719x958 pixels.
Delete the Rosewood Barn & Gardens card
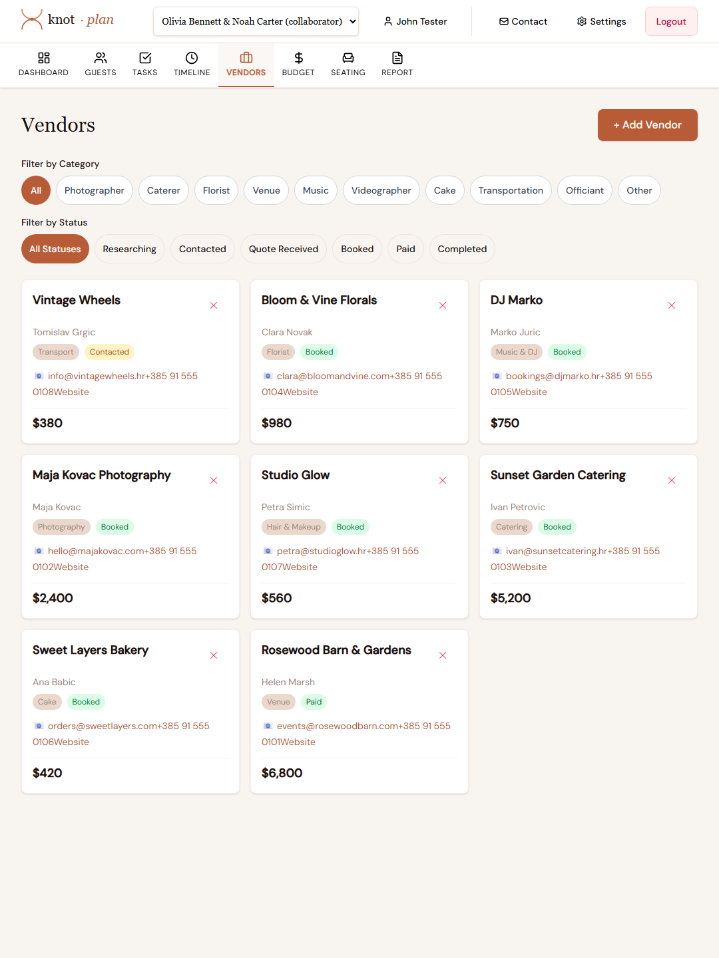click(x=443, y=655)
